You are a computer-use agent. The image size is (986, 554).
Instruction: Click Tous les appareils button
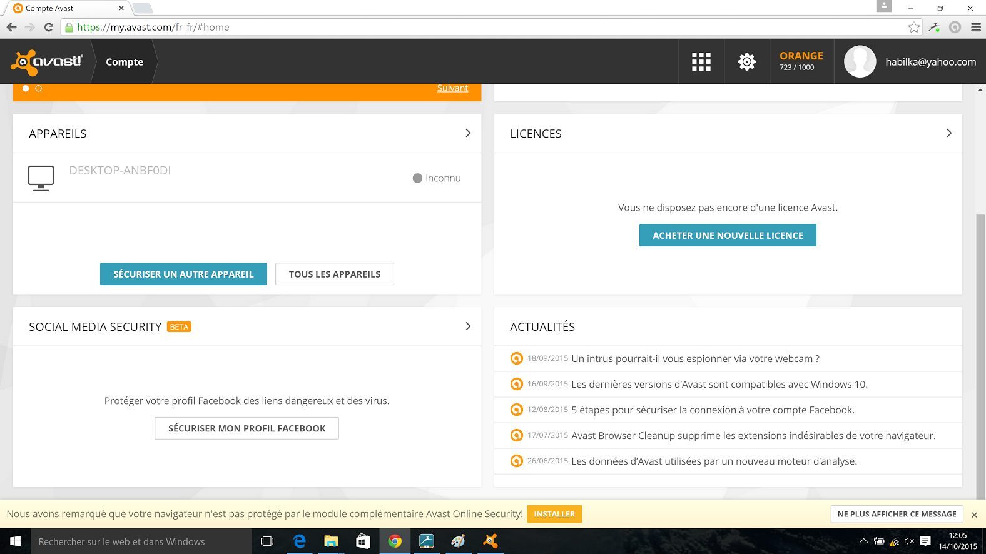click(335, 274)
